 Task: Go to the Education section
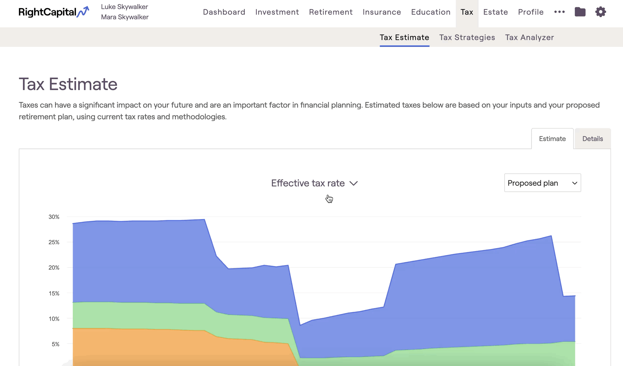point(430,12)
